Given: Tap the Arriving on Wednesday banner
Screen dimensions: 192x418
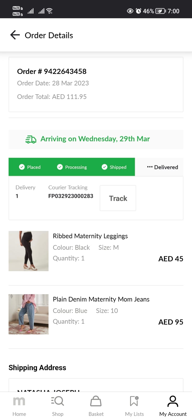Looking at the screenshot, I should [95, 139].
